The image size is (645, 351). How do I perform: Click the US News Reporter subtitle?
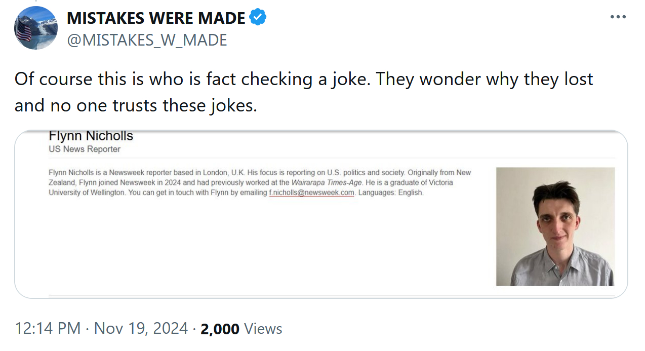click(85, 149)
